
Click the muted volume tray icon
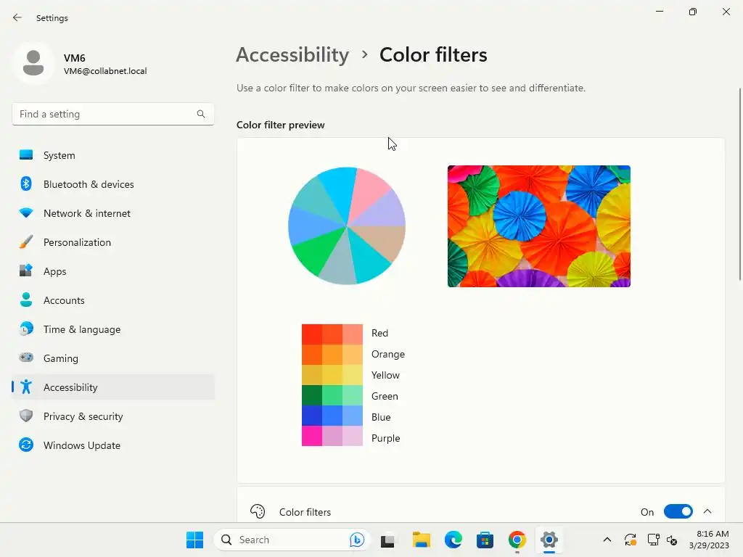(671, 540)
